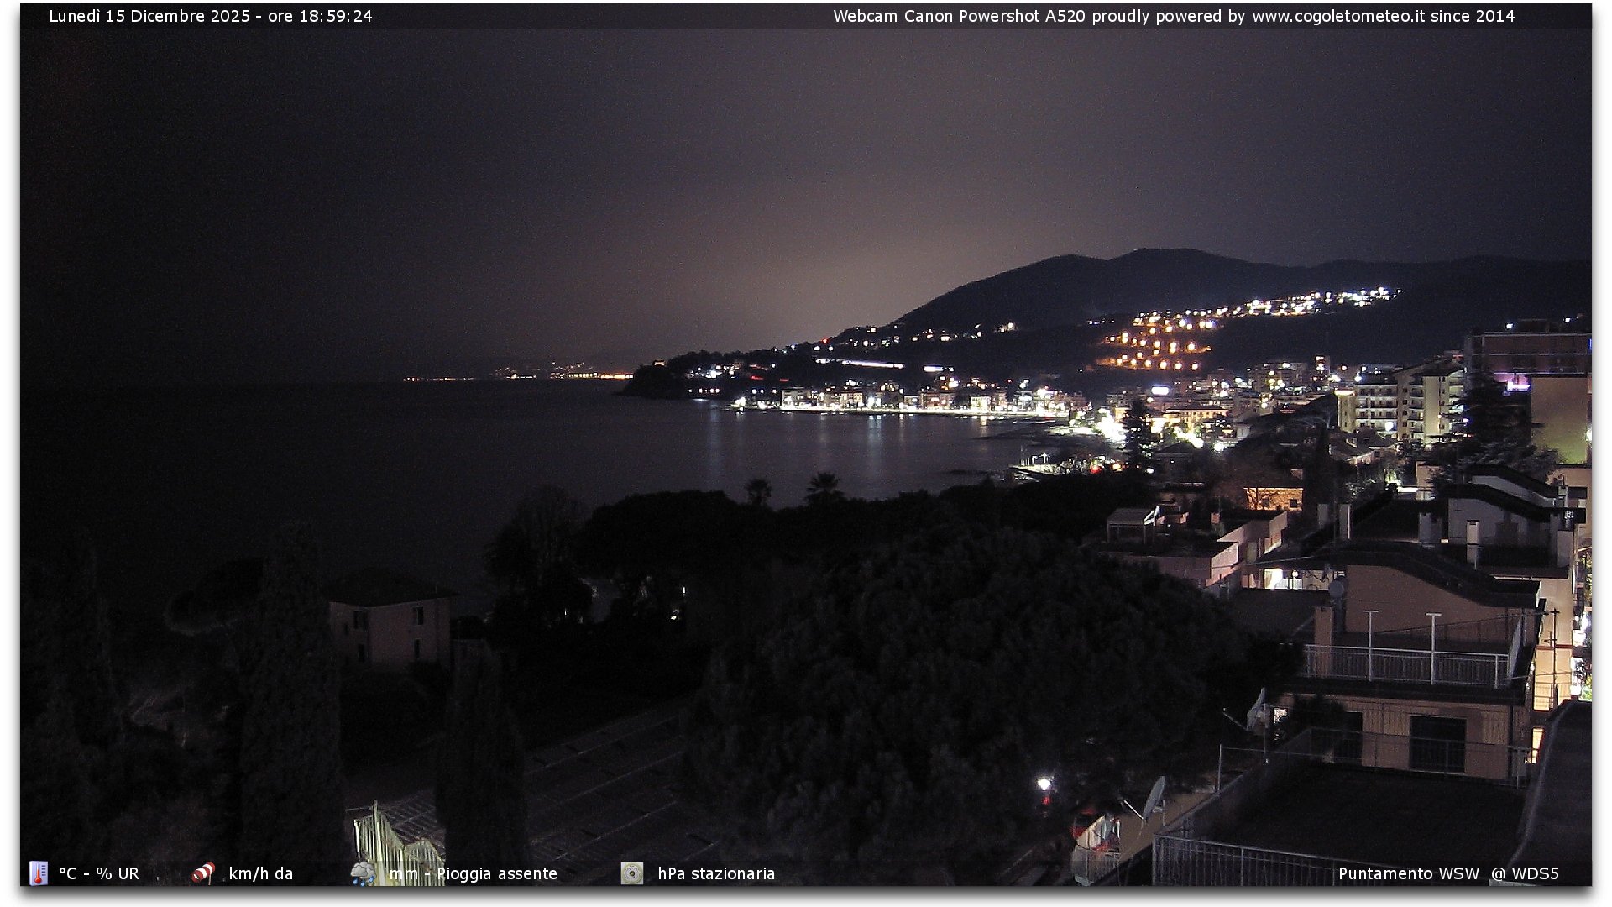Screen dimensions: 1612x907
Task: Click the 'hPa stazionaria' pressure trend text
Action: pyautogui.click(x=716, y=873)
